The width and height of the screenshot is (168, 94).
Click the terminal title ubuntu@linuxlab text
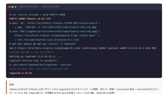tap(39, 6)
